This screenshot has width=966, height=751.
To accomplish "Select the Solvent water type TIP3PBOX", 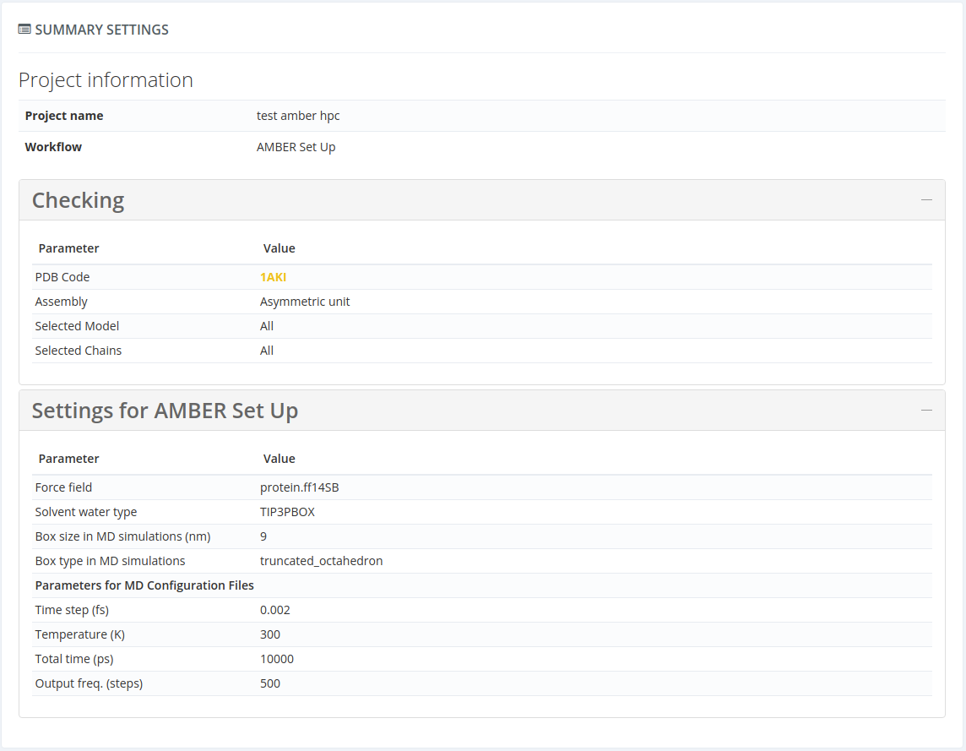I will click(x=286, y=511).
